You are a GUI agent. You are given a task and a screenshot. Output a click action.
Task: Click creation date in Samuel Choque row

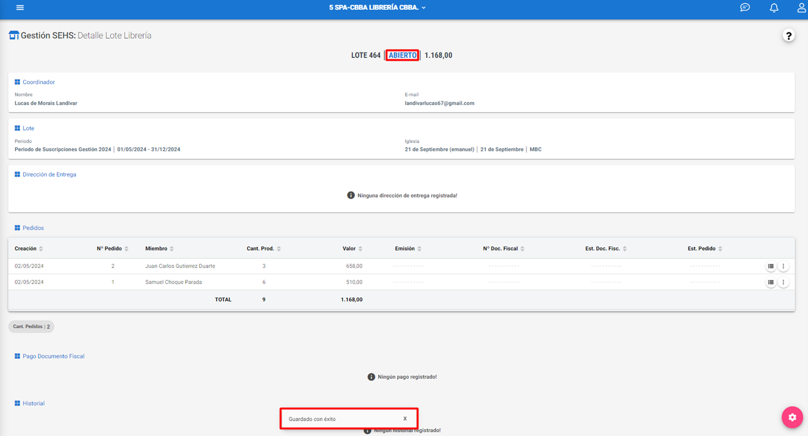(29, 282)
